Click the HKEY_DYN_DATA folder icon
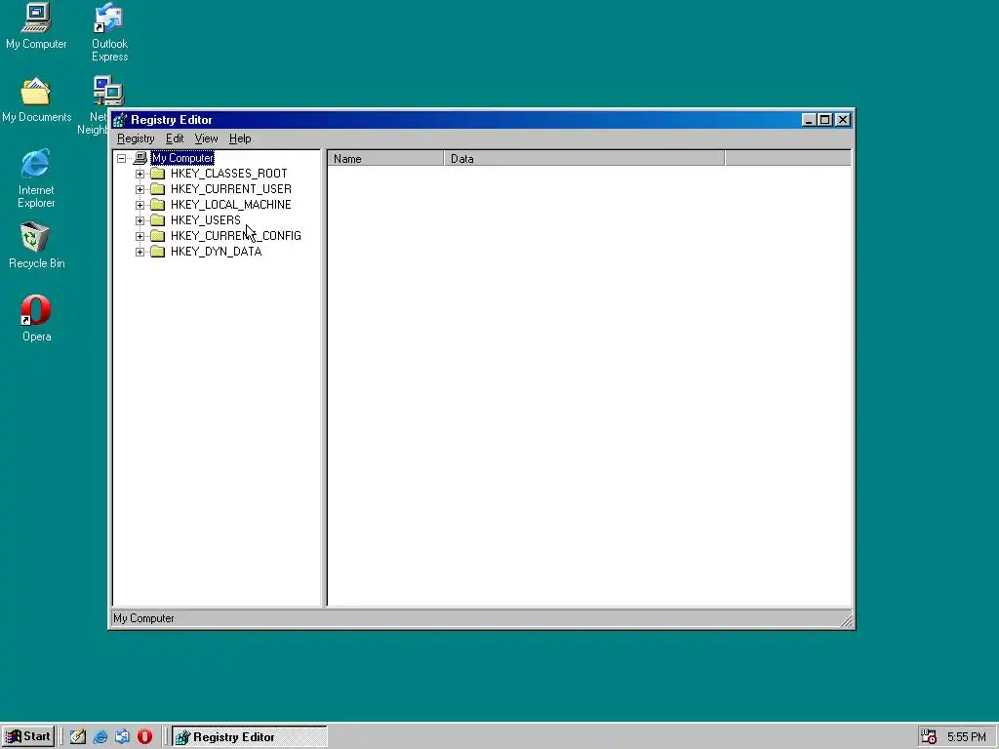The height and width of the screenshot is (749, 999). tap(157, 252)
